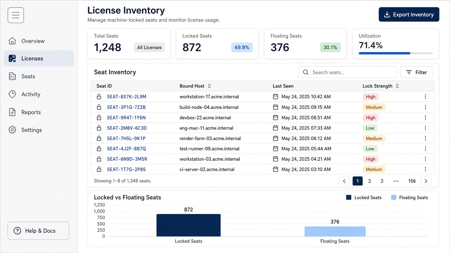Go to previous page using left chevron
This screenshot has width=450, height=253.
pos(344,181)
